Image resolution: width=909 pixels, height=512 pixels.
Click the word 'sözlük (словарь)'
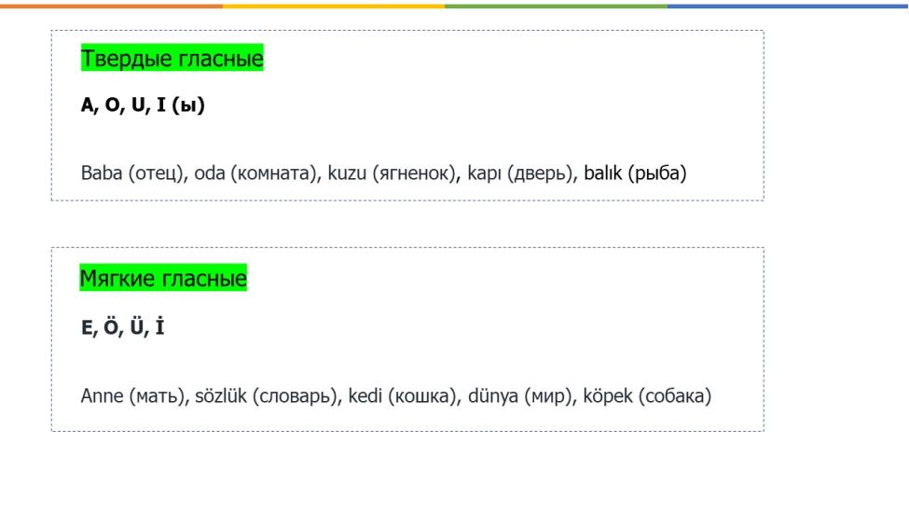tap(266, 395)
